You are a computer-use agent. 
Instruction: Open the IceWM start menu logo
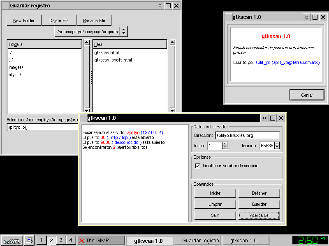tap(12, 241)
